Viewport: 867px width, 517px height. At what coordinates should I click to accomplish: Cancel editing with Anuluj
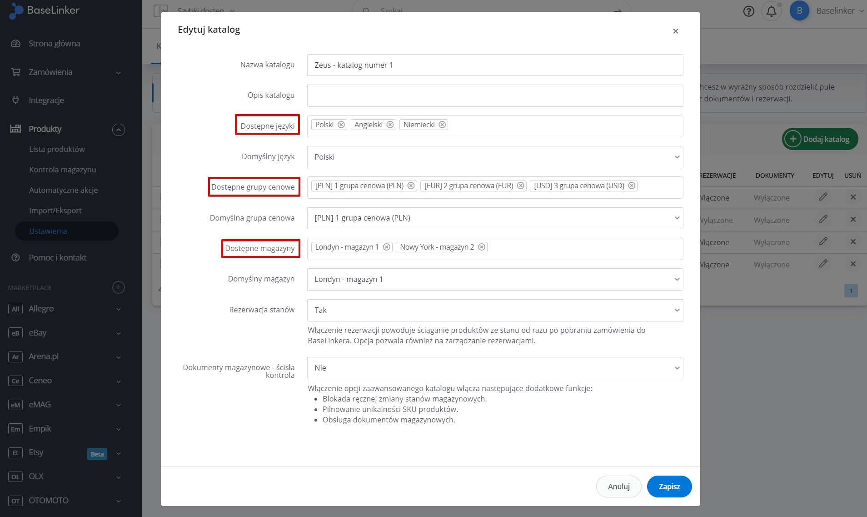click(618, 487)
